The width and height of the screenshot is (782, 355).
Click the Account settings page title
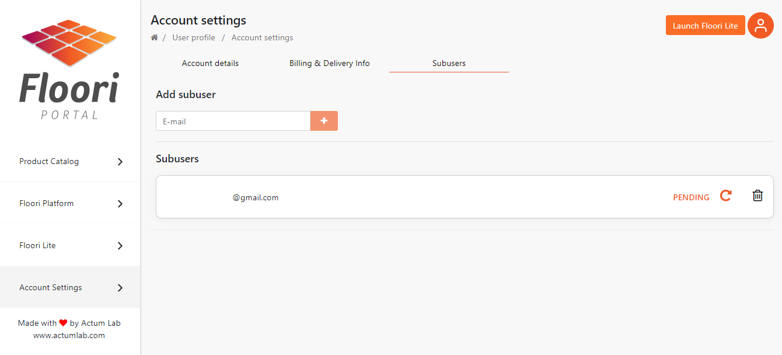(198, 20)
